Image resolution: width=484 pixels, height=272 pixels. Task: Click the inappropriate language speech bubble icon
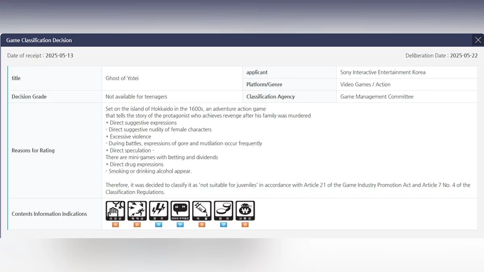click(180, 211)
